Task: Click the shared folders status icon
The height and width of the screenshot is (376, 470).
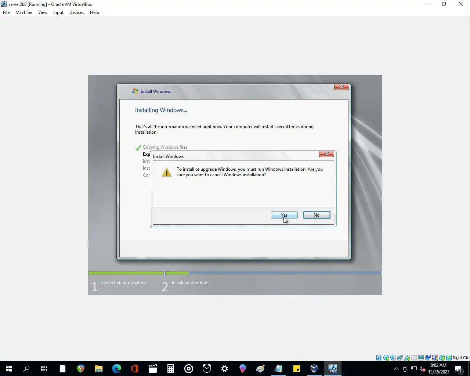Action: point(414,358)
